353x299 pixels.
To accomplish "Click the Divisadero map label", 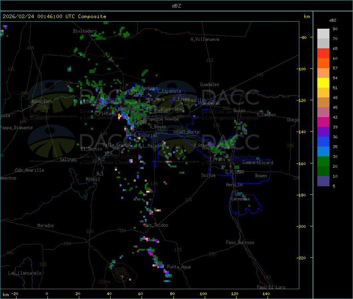I will click(x=85, y=31).
